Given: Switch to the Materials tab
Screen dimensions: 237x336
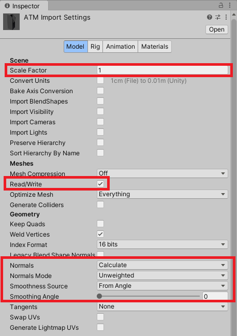Looking at the screenshot, I should (x=155, y=47).
